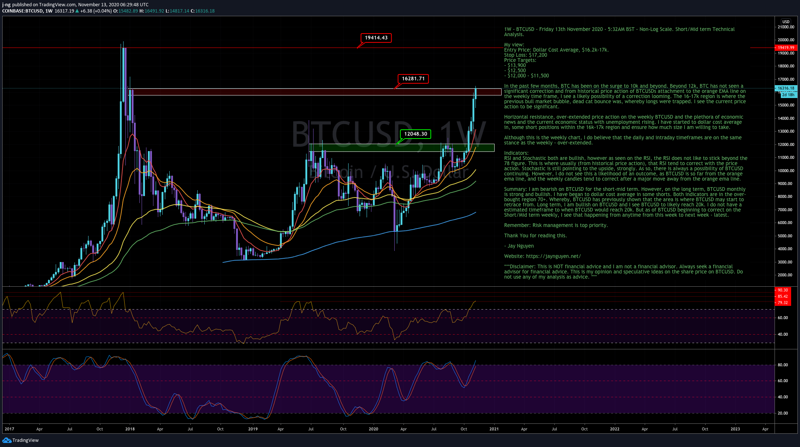Click the 2018 label on time axis
The image size is (800, 447).
(130, 429)
